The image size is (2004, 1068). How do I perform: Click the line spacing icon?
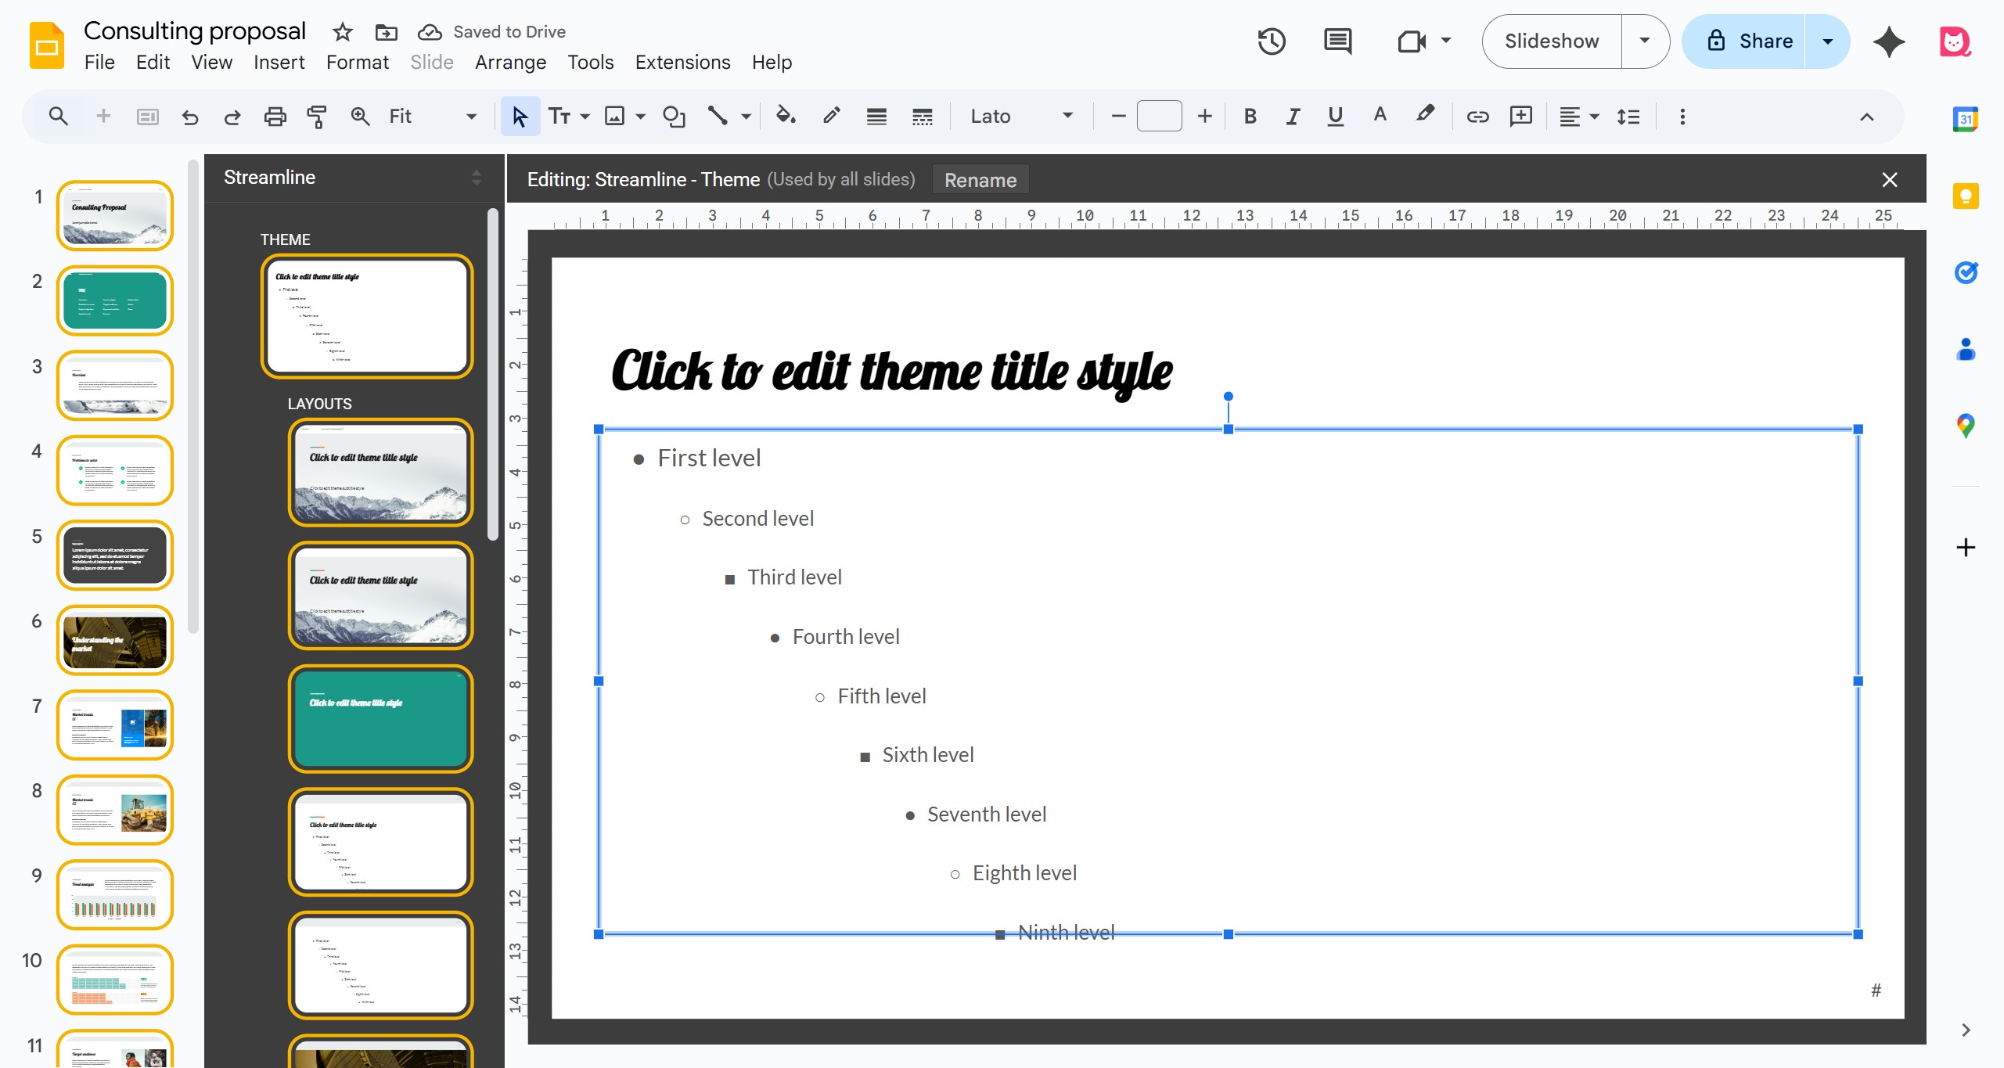click(1628, 117)
